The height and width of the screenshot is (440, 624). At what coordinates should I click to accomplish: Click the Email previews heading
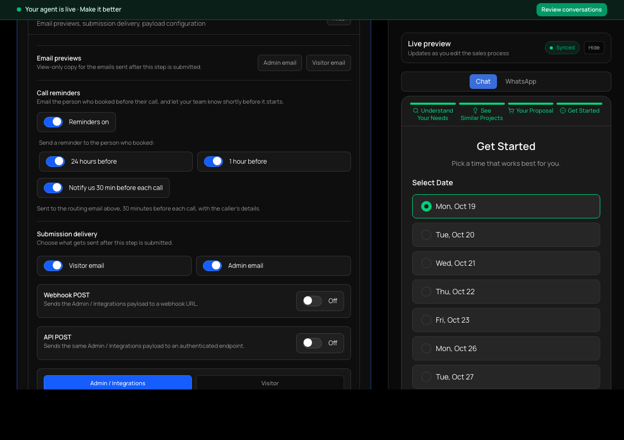[59, 58]
